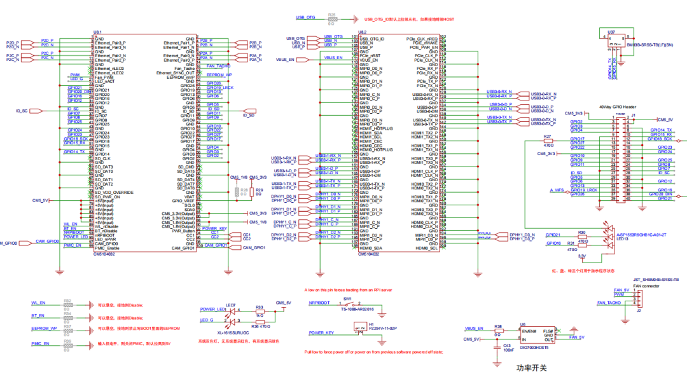Select the C43 100nF capacitor symbol
This screenshot has width=687, height=377.
tap(497, 347)
